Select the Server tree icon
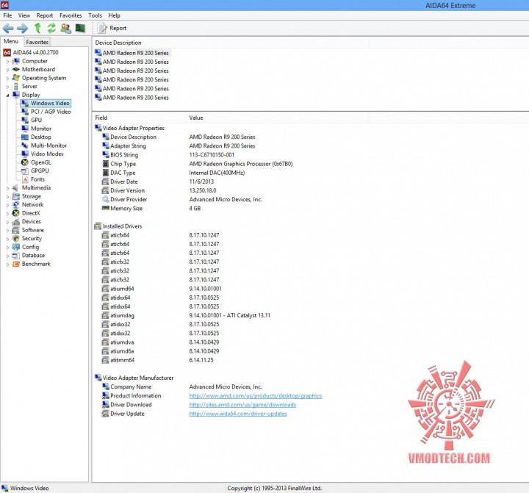 point(16,87)
